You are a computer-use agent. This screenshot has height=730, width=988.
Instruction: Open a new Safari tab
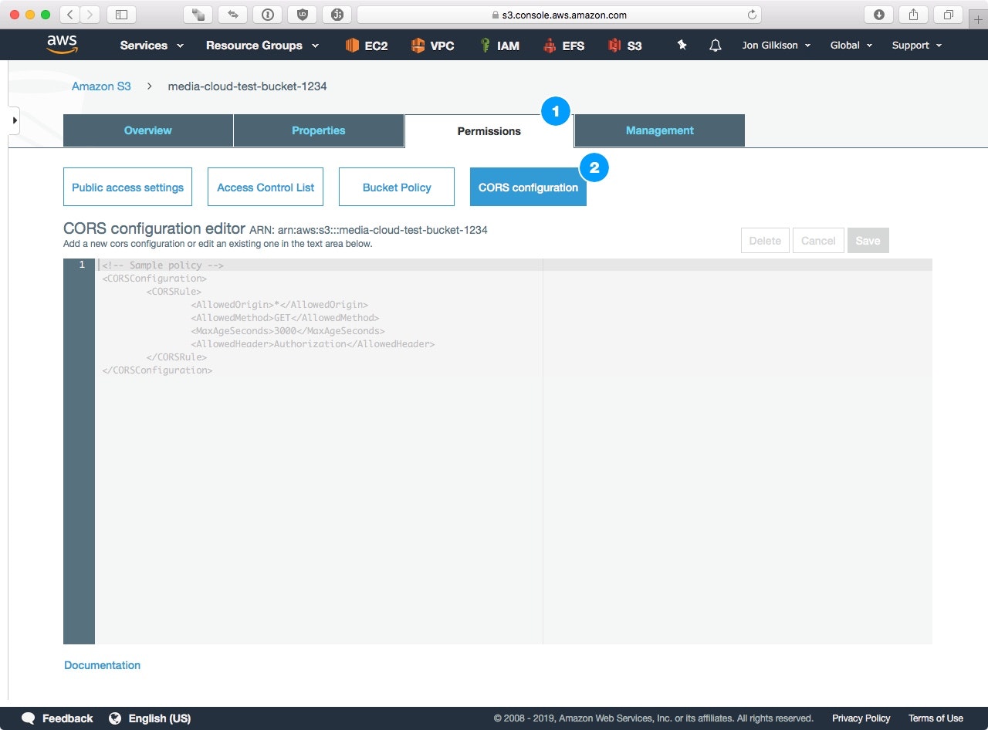click(x=978, y=19)
